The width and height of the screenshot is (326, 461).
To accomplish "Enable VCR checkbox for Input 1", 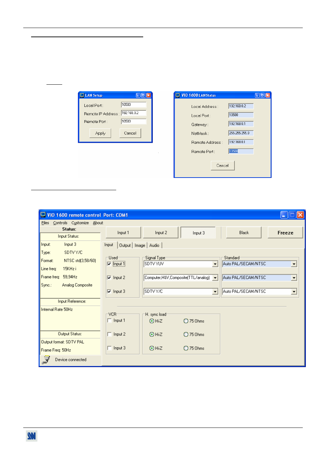I will 110,321.
